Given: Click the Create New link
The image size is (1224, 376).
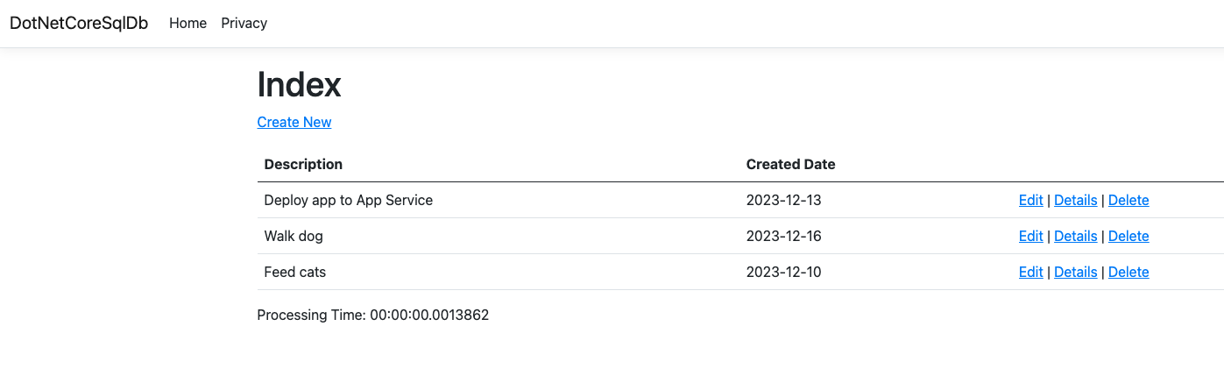Looking at the screenshot, I should click(294, 122).
